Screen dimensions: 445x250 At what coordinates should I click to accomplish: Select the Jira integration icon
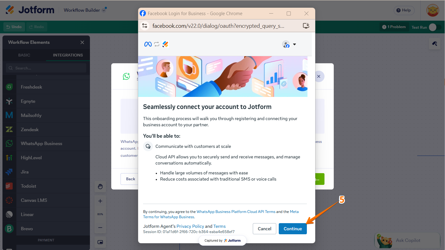[x=9, y=172]
